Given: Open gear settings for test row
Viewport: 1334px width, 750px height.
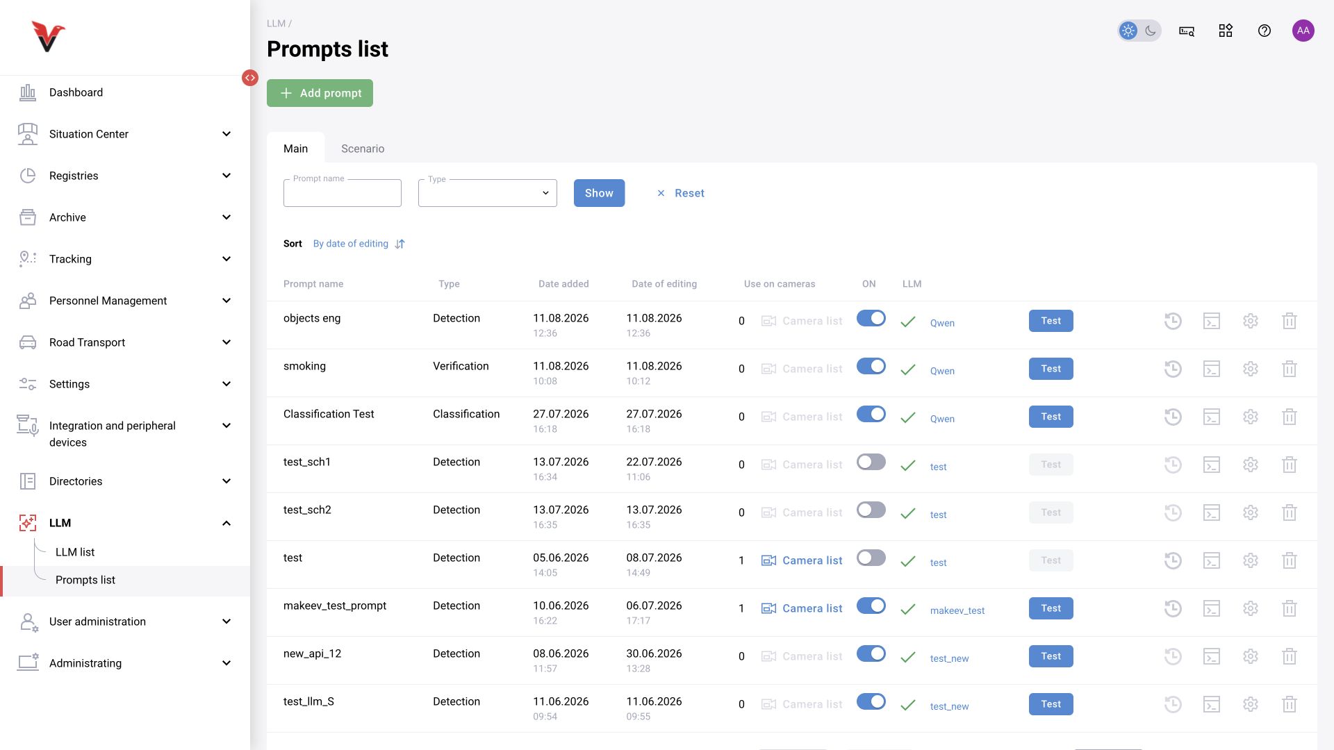Looking at the screenshot, I should coord(1251,560).
